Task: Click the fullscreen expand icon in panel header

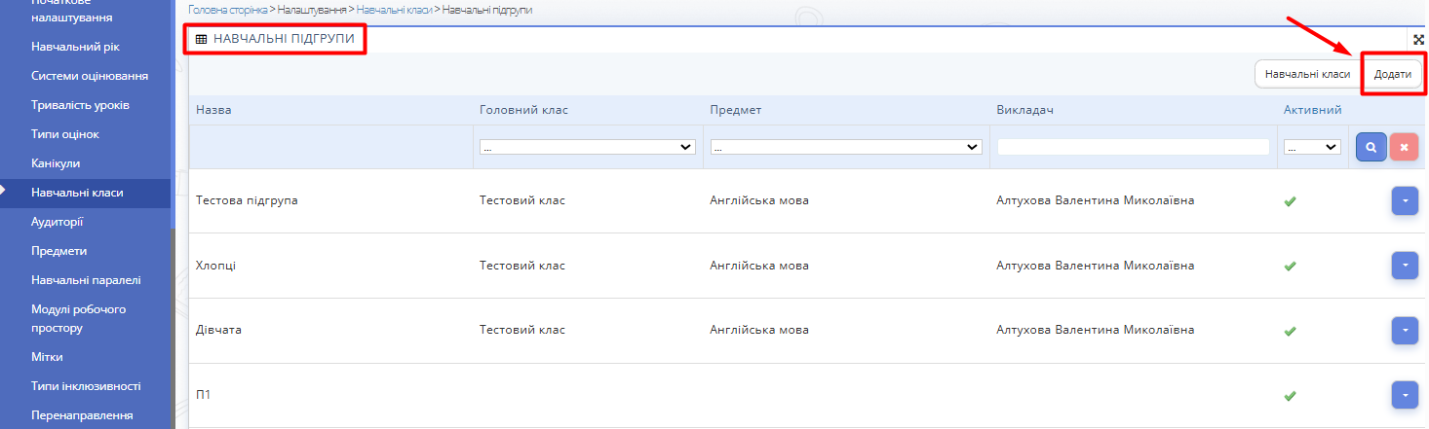Action: coord(1419,40)
